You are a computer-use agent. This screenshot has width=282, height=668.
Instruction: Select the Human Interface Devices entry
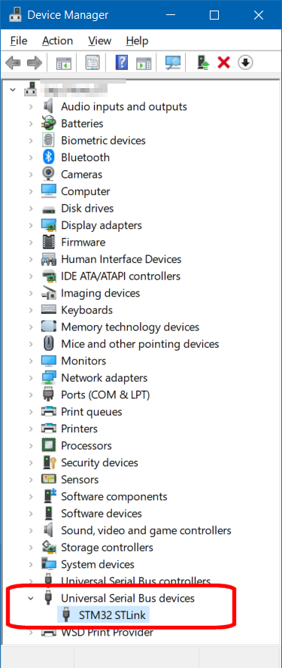(121, 259)
